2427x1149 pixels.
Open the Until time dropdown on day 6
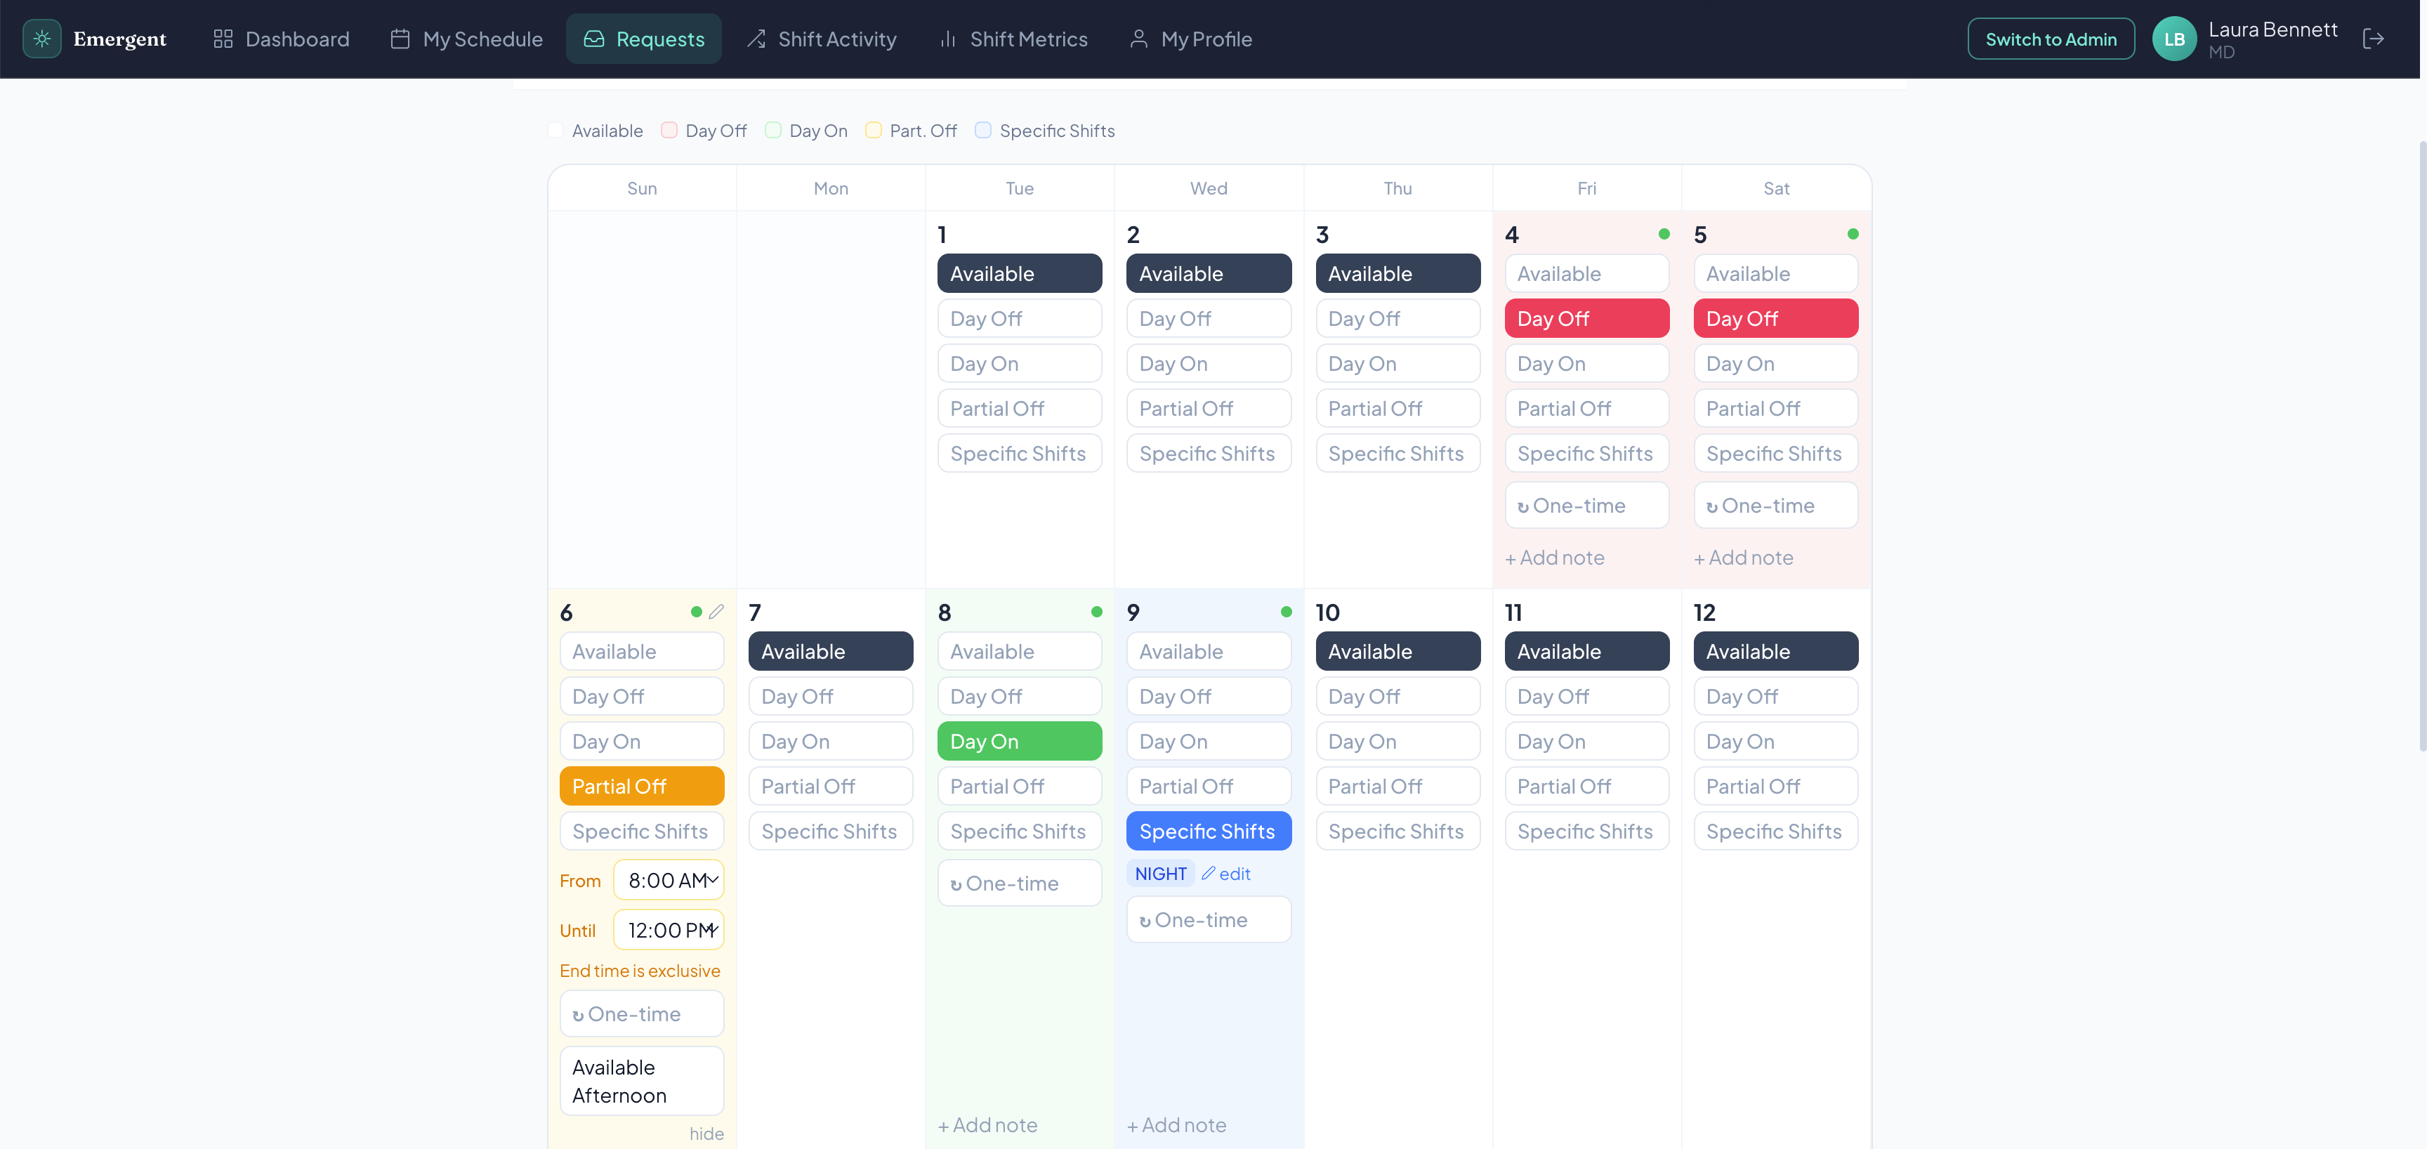pos(669,931)
